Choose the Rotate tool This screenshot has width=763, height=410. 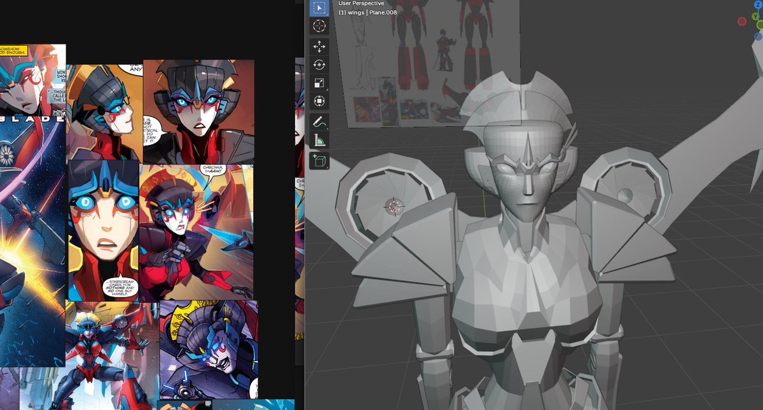[319, 65]
